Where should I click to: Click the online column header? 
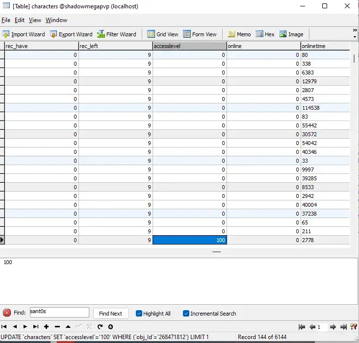264,46
